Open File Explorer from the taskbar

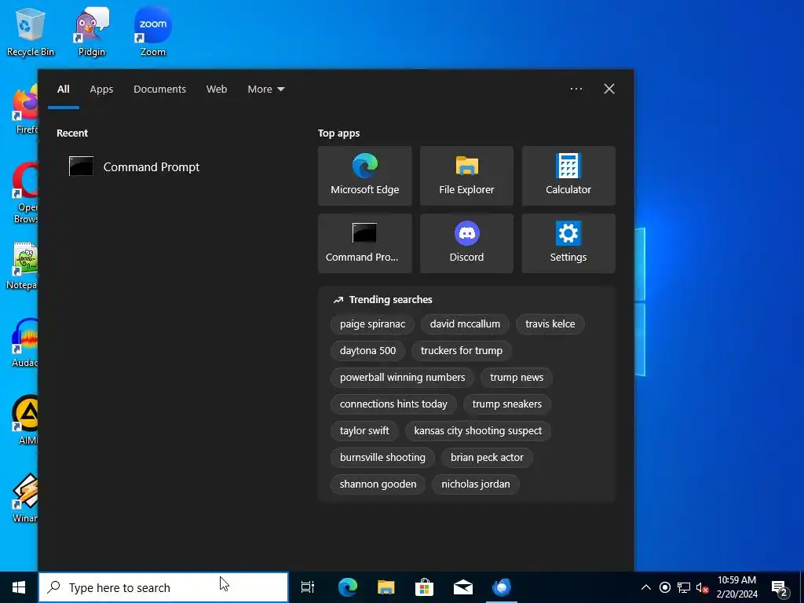(386, 587)
